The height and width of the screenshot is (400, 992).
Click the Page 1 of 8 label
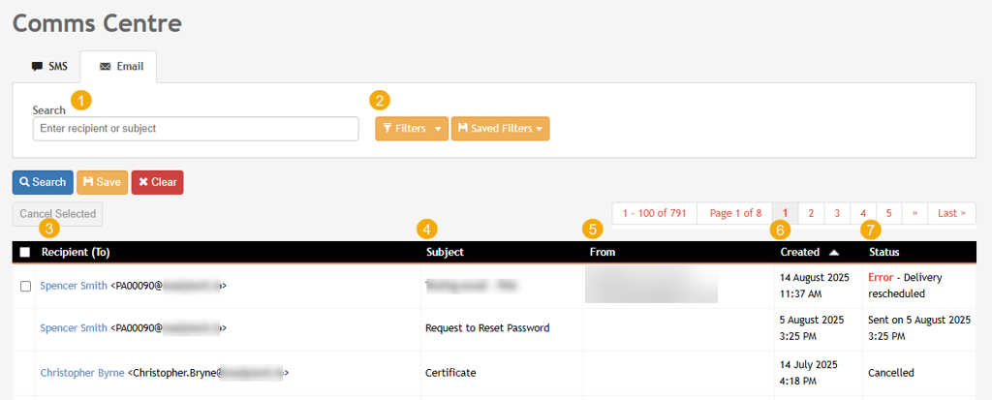click(x=735, y=213)
